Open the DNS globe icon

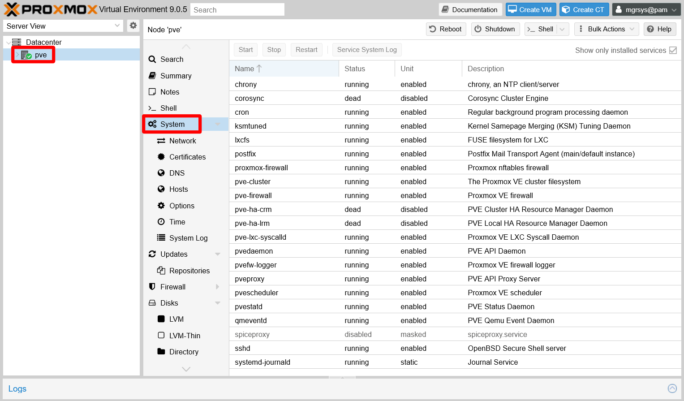[x=162, y=173]
